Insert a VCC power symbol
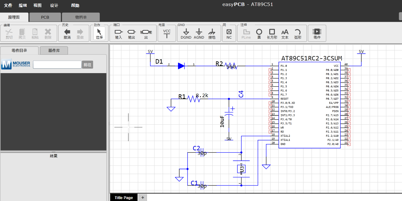This screenshot has height=201, width=402. 167,34
